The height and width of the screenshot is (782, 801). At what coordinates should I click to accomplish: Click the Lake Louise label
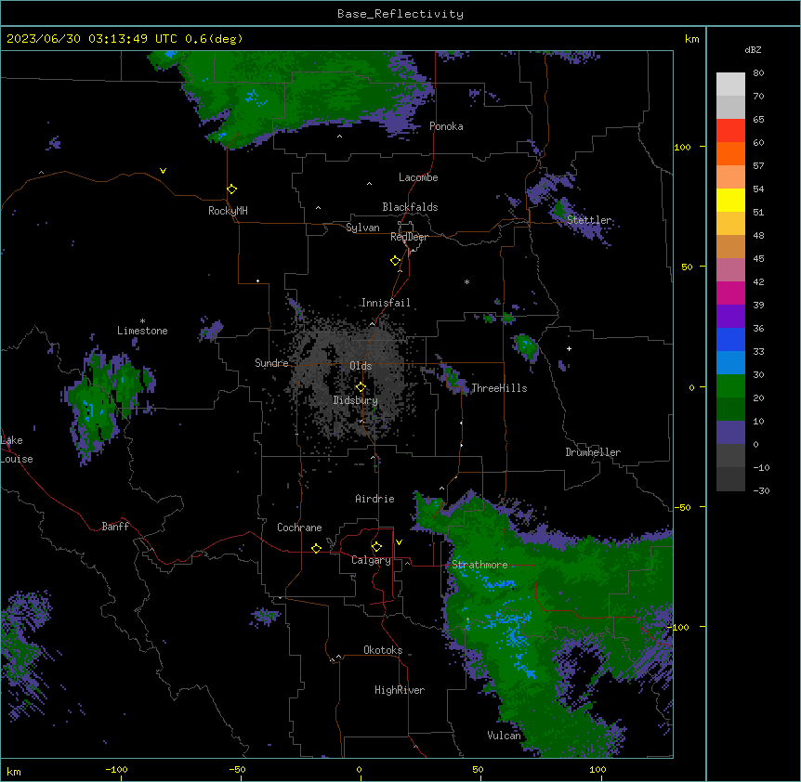17,450
